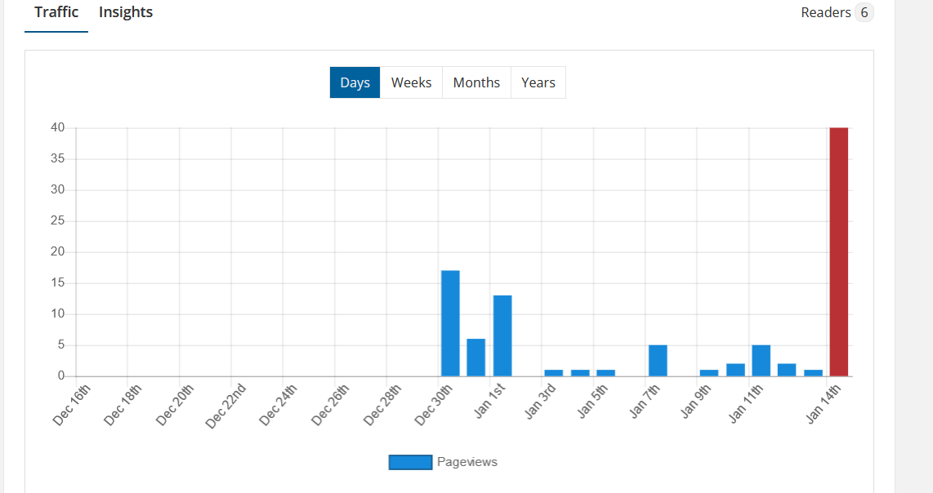This screenshot has width=933, height=493.
Task: Click the Jan 9th bar with 1 pageview
Action: [709, 373]
